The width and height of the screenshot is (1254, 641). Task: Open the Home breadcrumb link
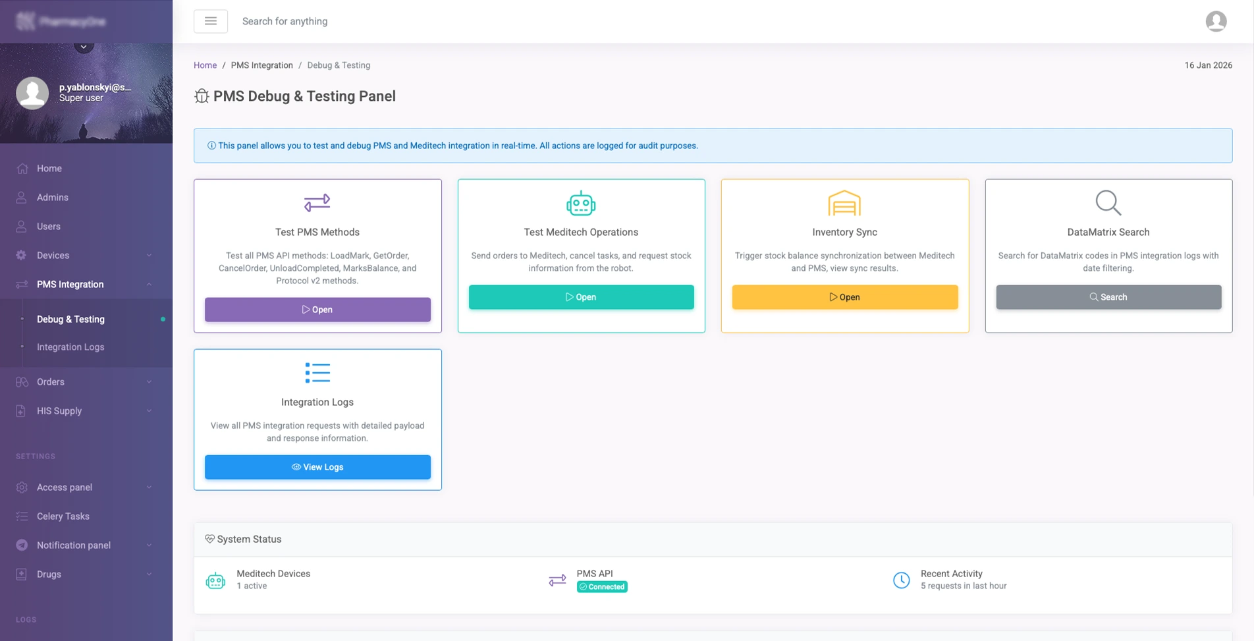coord(205,65)
